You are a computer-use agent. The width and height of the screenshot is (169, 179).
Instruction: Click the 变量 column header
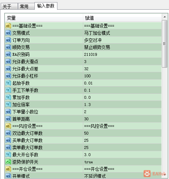point(44,18)
